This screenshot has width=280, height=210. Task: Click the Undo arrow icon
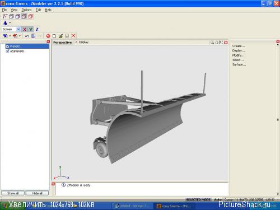coord(27,36)
